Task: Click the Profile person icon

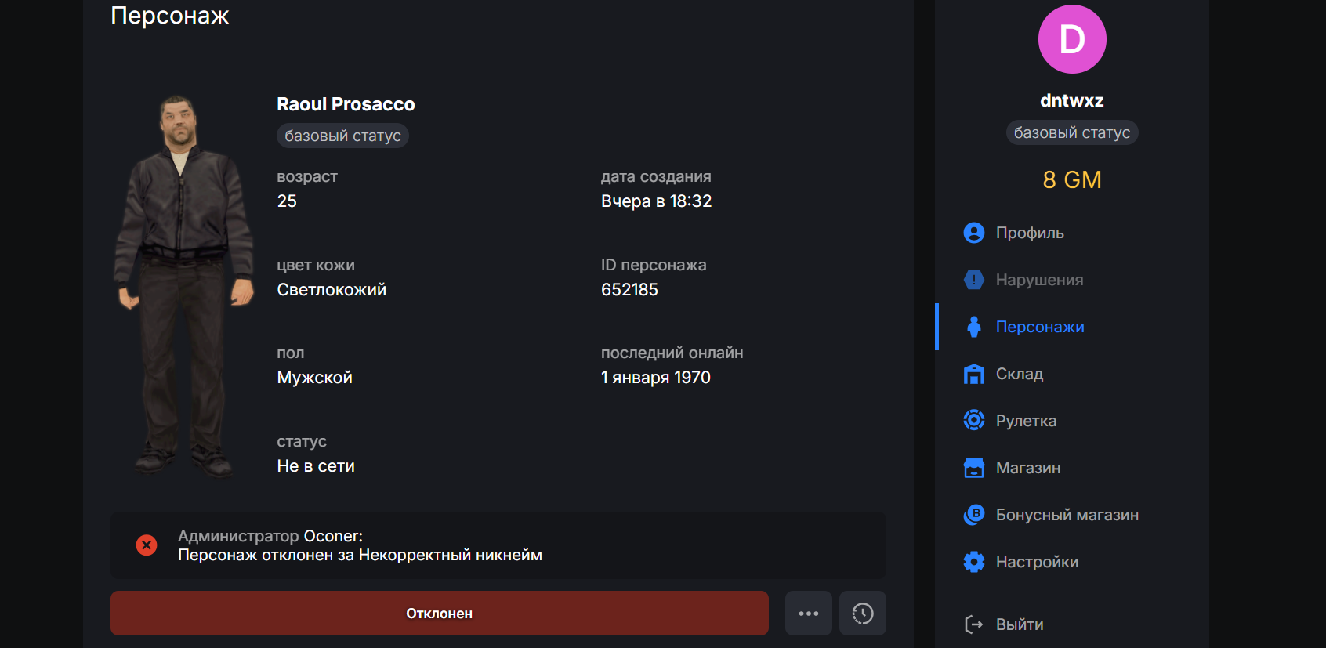Action: pos(973,233)
